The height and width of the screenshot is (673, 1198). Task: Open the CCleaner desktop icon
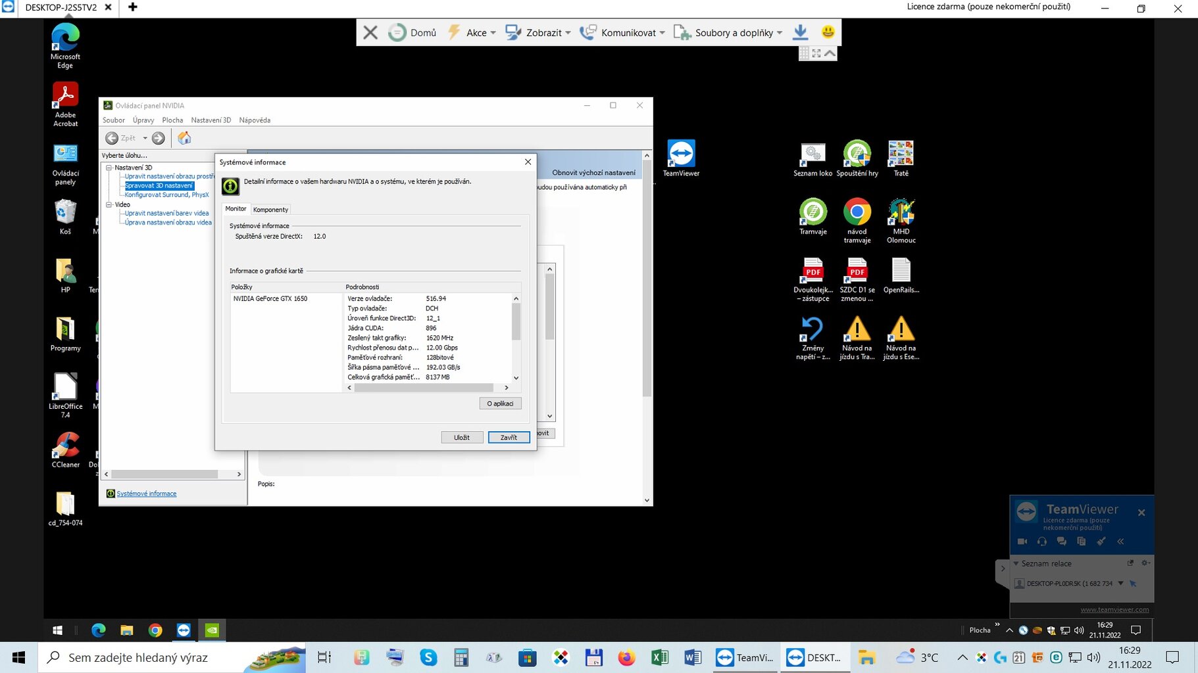[x=65, y=450]
